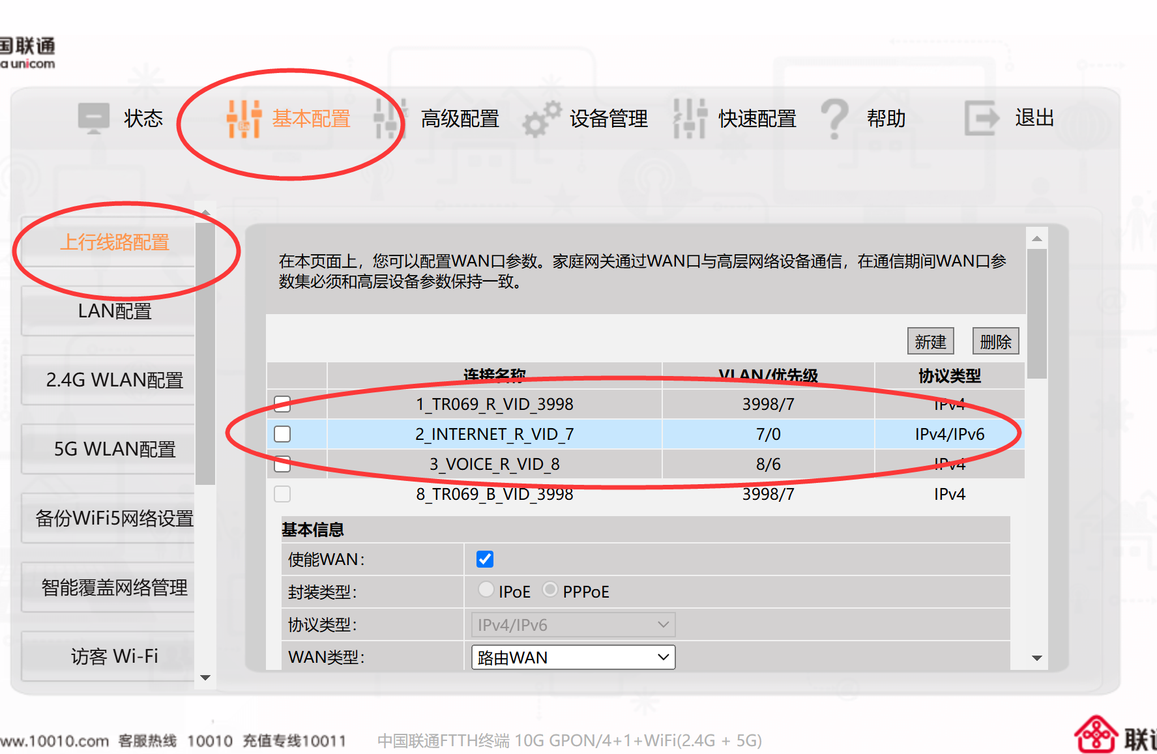
Task: Switch to the LAN配置 section
Action: tap(116, 311)
